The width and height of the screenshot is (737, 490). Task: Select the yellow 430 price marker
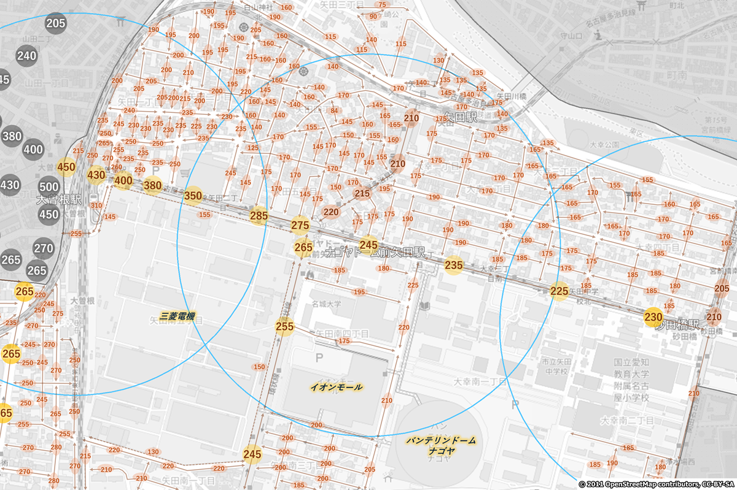coord(96,175)
